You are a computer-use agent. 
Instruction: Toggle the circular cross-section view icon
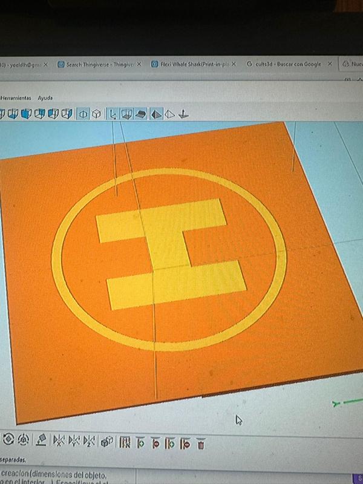pos(83,114)
